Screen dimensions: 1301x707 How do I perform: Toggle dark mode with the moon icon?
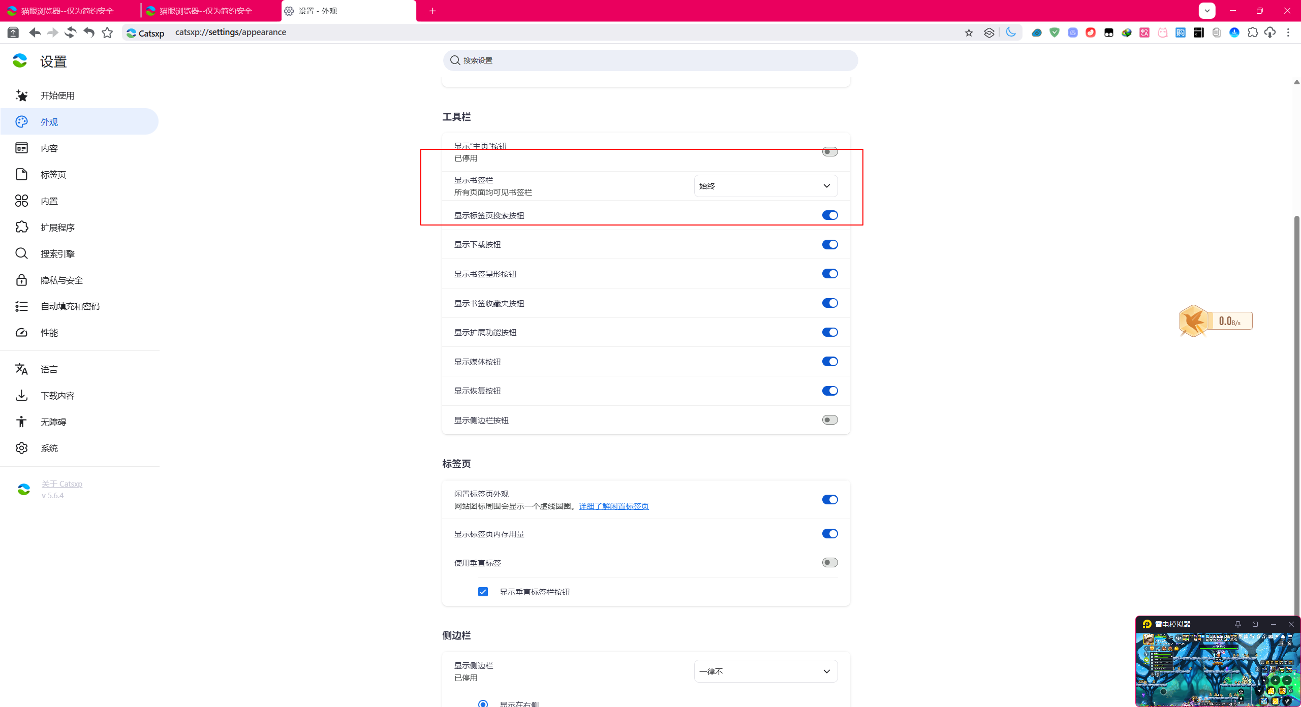(x=1011, y=32)
